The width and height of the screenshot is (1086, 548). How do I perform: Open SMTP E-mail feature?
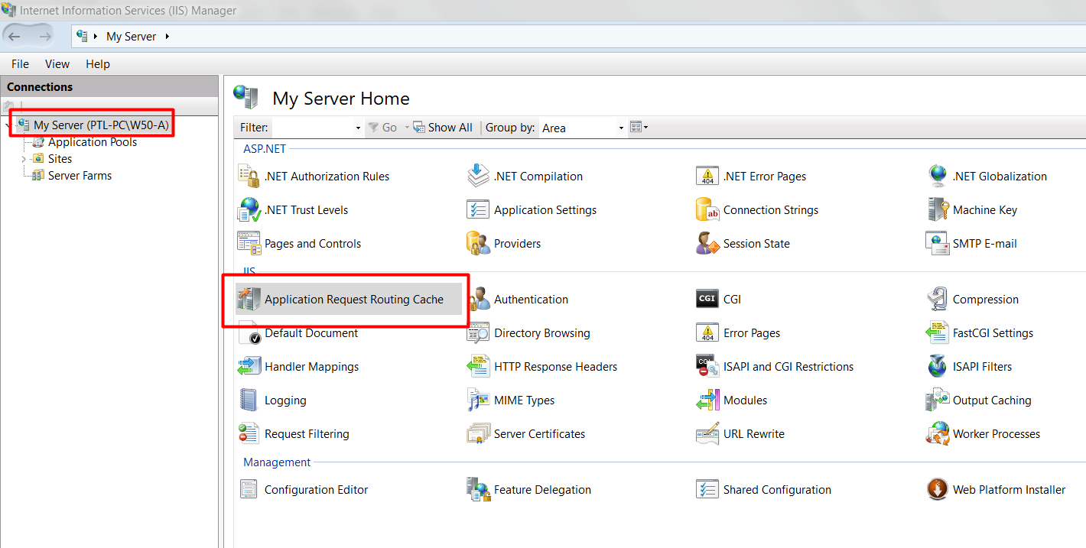[x=972, y=244]
